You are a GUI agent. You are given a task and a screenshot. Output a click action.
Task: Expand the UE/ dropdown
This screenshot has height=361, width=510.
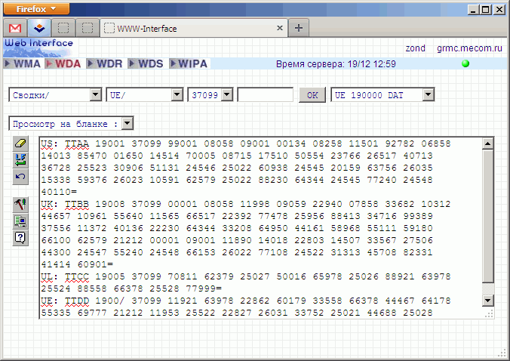pyautogui.click(x=177, y=94)
